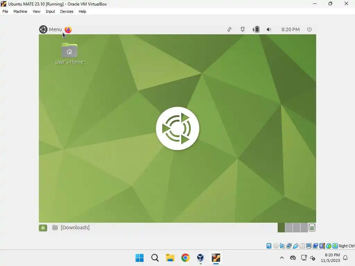355x266 pixels.
Task: Click the network adapters status icon
Action: [289, 246]
